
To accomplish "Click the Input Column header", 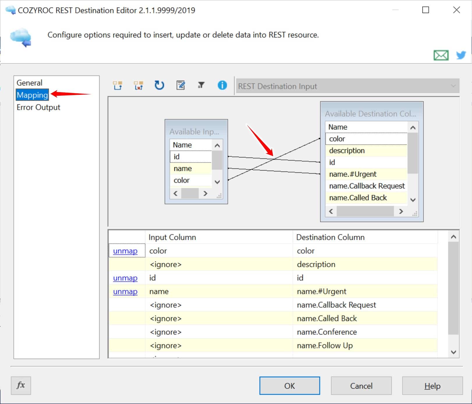I will (219, 237).
